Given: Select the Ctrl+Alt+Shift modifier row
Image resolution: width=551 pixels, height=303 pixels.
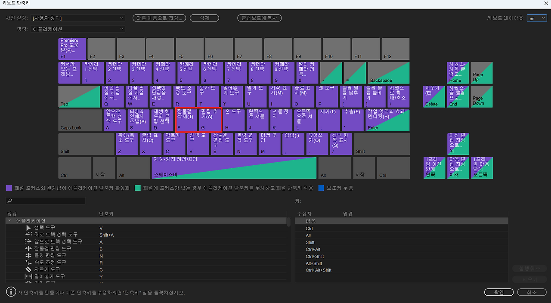Looking at the screenshot, I should point(402,270).
